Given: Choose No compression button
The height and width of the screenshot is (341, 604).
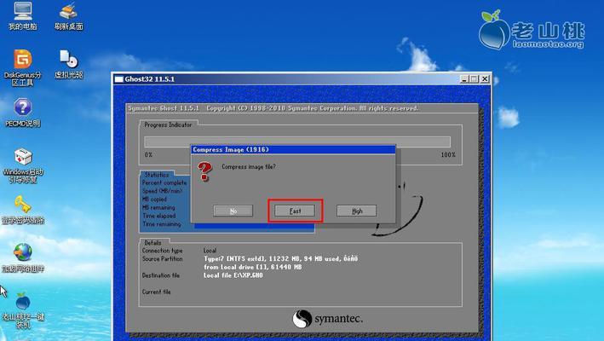Looking at the screenshot, I should pyautogui.click(x=233, y=211).
